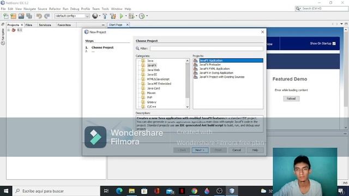
Task: Open the Run Project dropdown arrow
Action: pos(126,16)
